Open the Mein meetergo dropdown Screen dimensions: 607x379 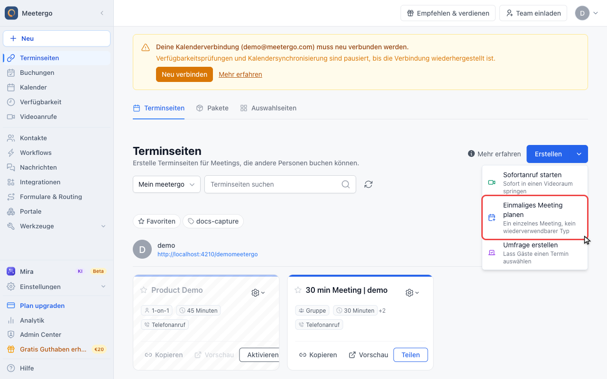[166, 184]
